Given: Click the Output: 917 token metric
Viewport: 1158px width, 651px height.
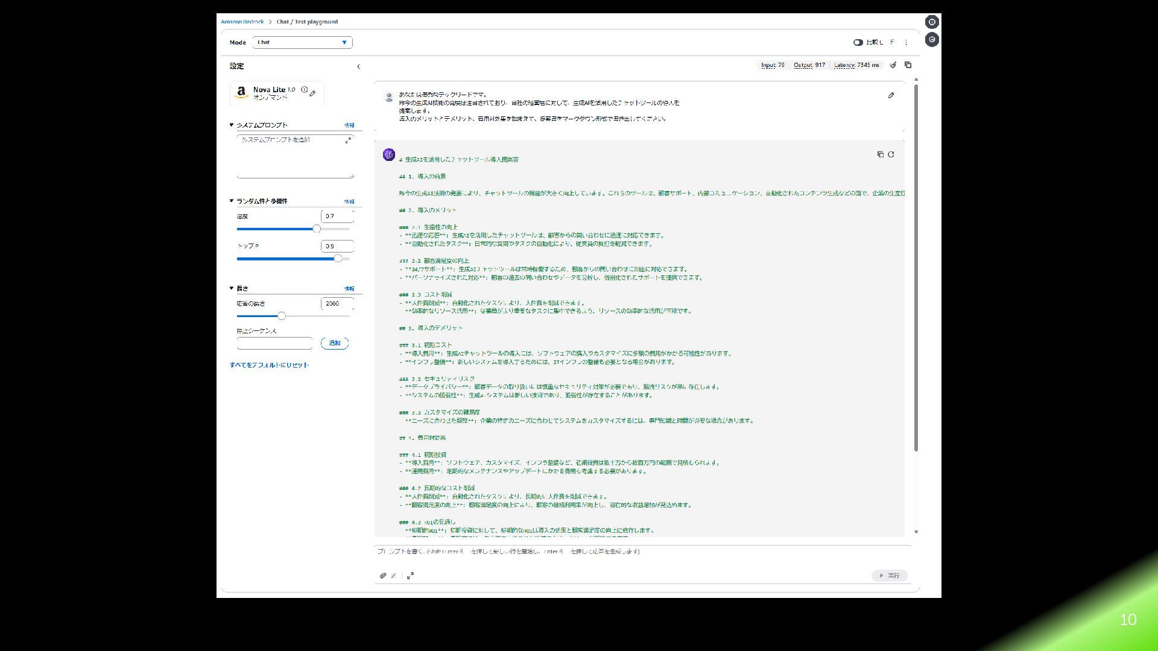Looking at the screenshot, I should [809, 65].
